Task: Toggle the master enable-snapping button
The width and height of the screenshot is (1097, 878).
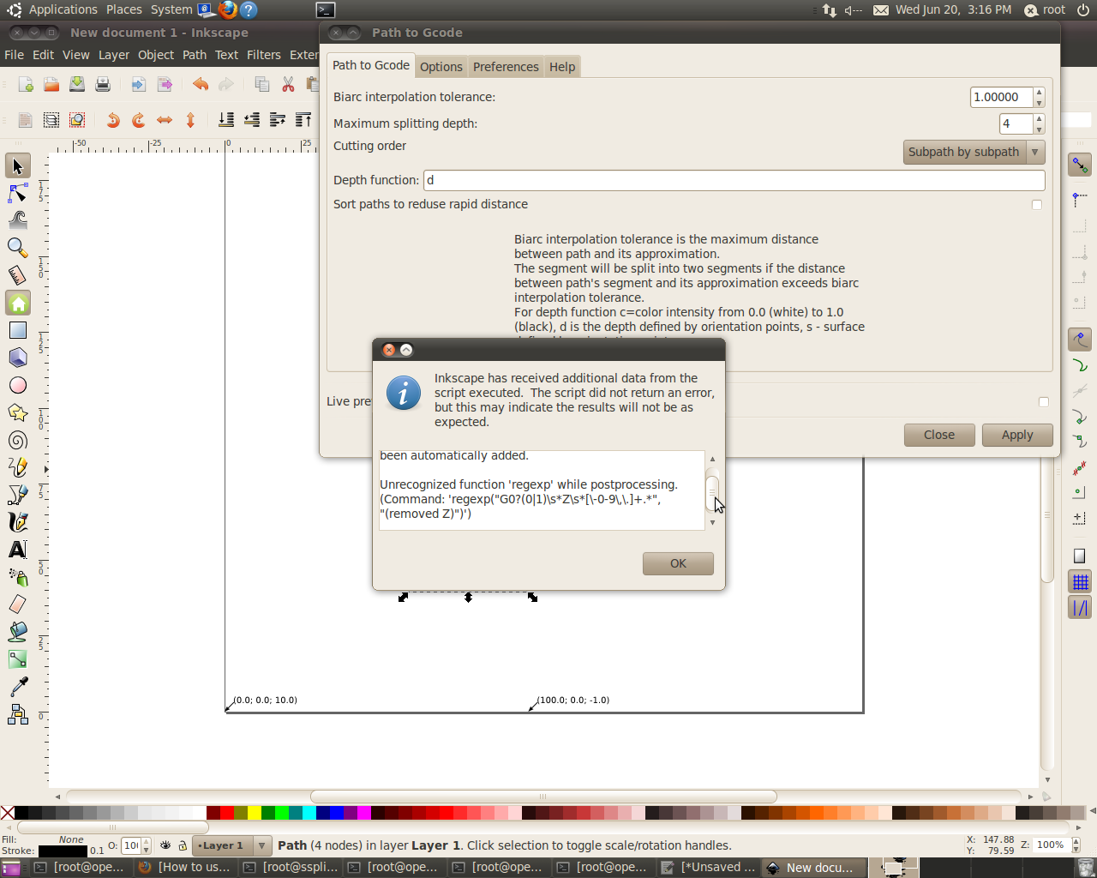Action: pyautogui.click(x=1079, y=164)
